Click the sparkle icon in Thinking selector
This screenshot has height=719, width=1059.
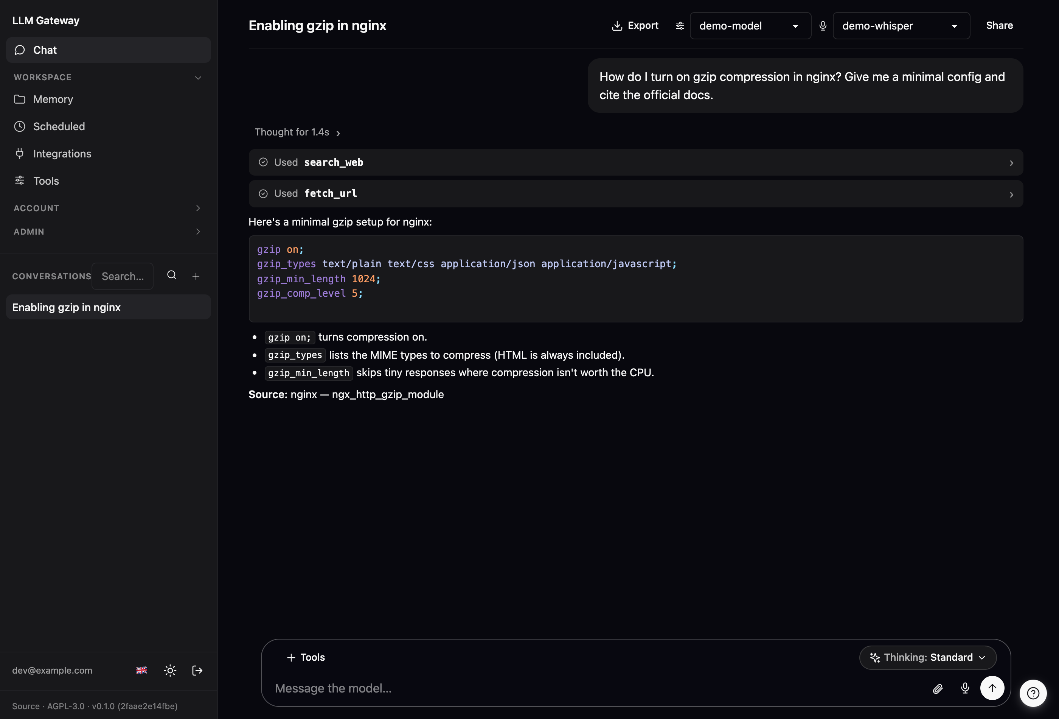[874, 657]
